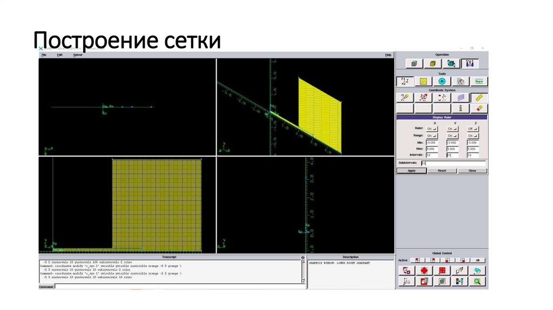The width and height of the screenshot is (553, 310).
Task: Click 'GRAPHICS WINDOW- LOWER RIGHT QUADRANT' description text
Action: [x=339, y=263]
